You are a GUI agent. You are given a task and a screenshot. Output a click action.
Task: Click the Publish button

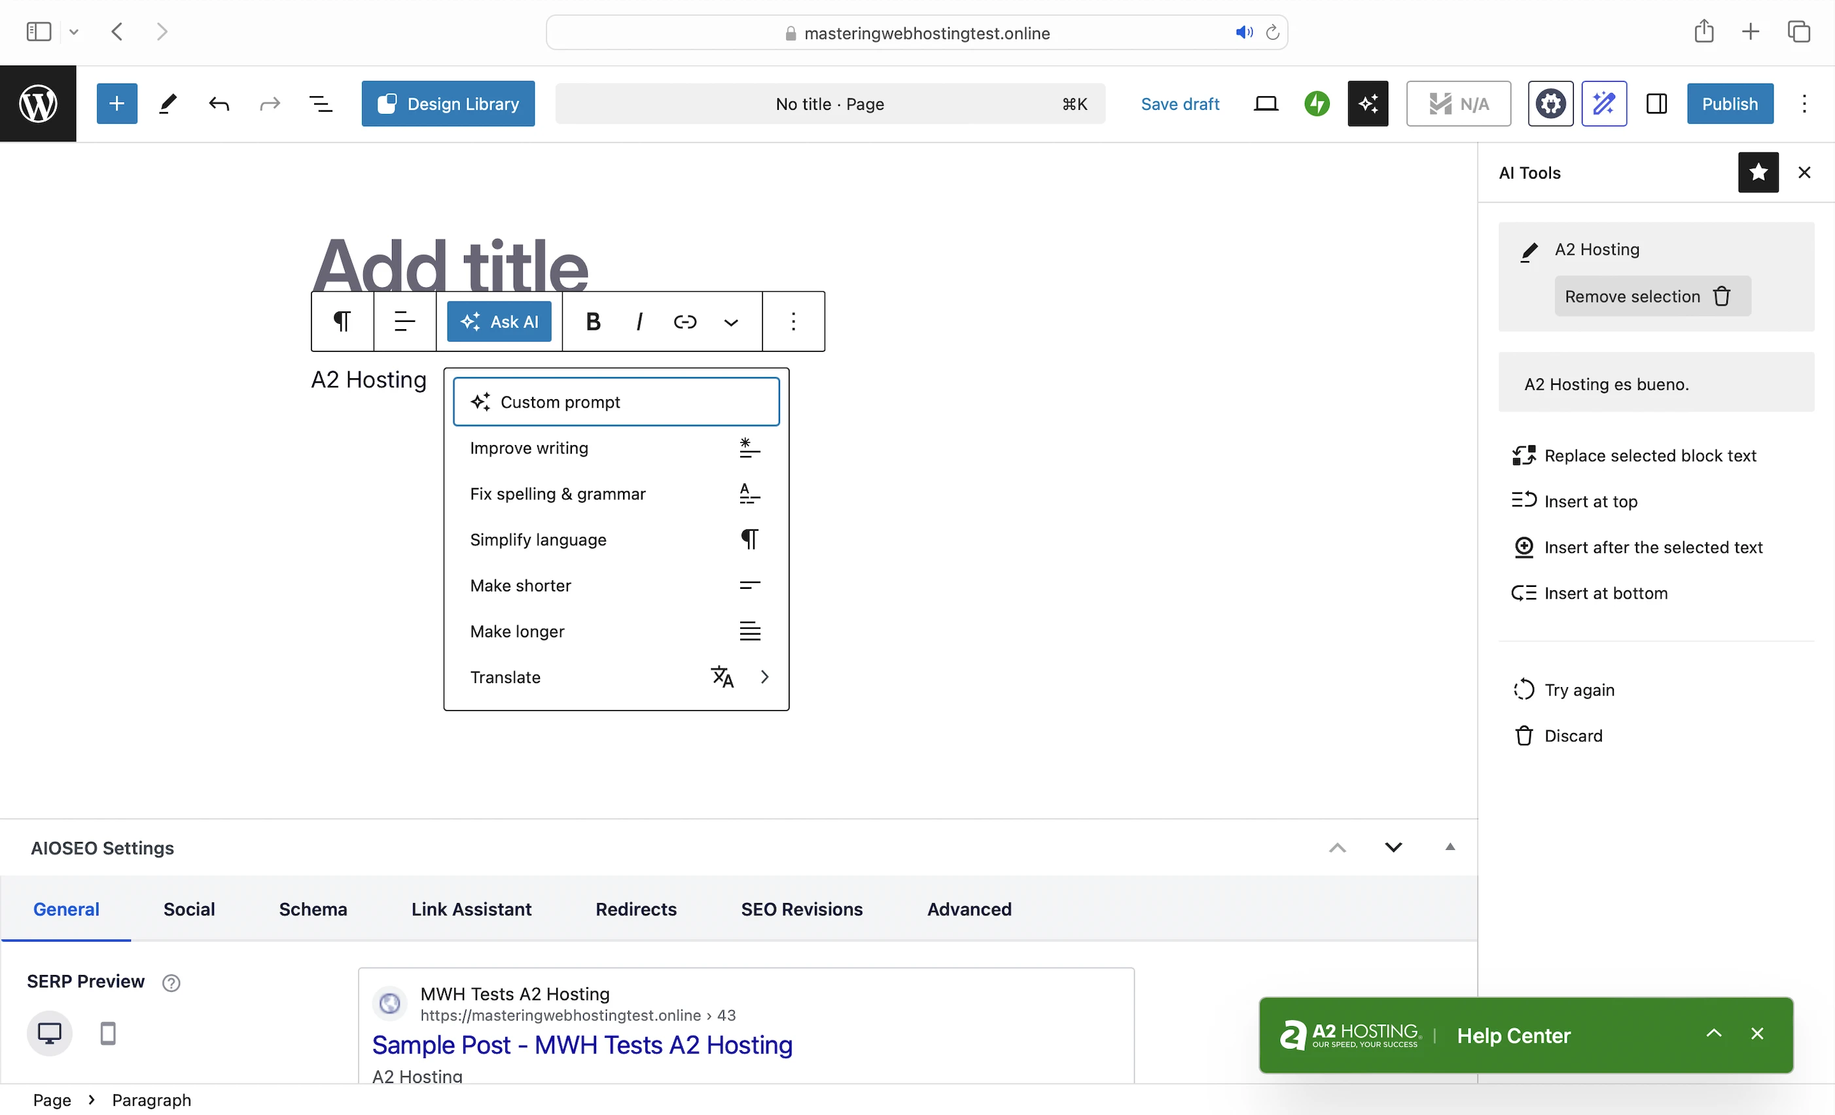pyautogui.click(x=1729, y=103)
